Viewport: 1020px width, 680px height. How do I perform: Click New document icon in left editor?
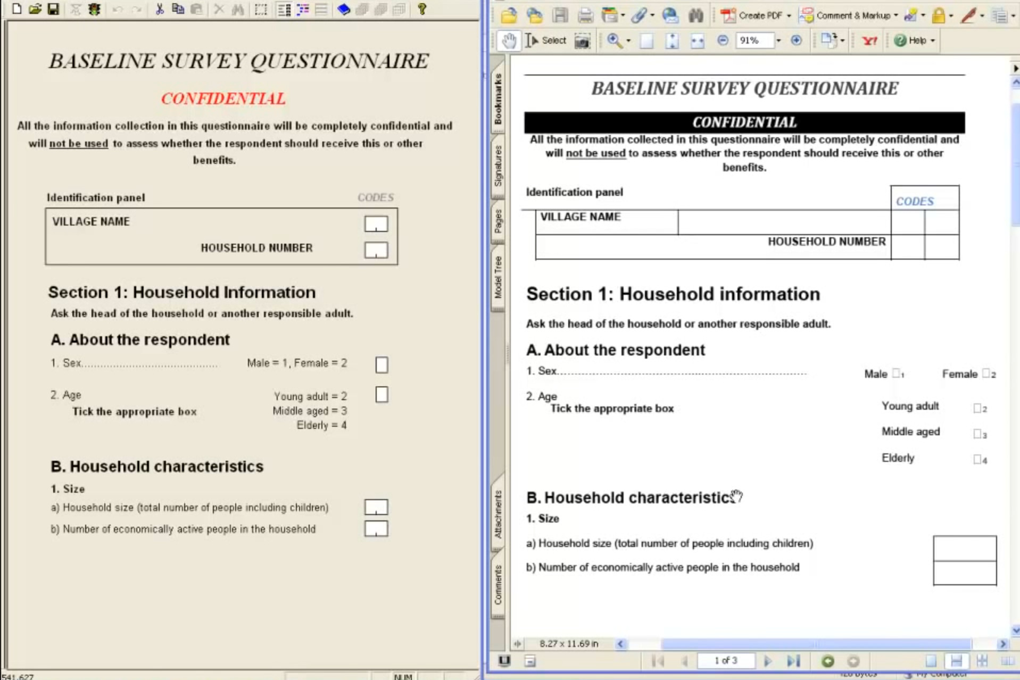pyautogui.click(x=17, y=9)
